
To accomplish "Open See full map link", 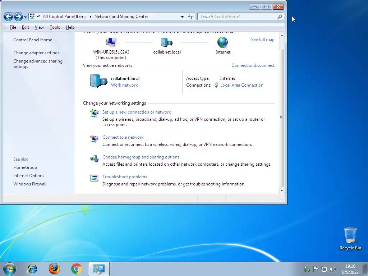I will coord(263,40).
